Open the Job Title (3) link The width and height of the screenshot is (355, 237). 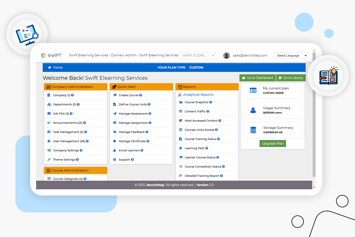(x=61, y=114)
